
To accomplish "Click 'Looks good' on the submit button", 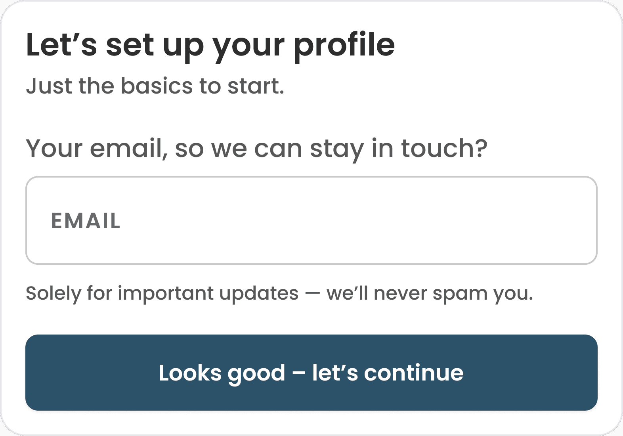I will 222,373.
